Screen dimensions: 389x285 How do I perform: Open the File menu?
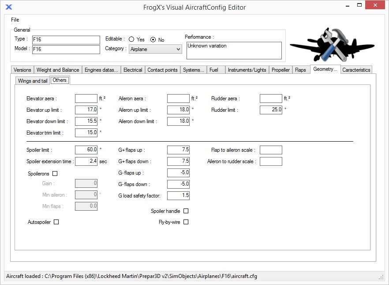[15, 20]
